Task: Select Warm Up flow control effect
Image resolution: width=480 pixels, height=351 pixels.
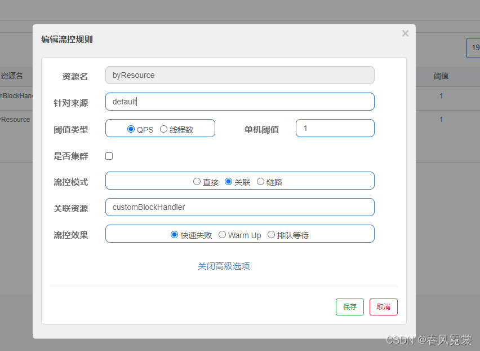Action: click(222, 235)
